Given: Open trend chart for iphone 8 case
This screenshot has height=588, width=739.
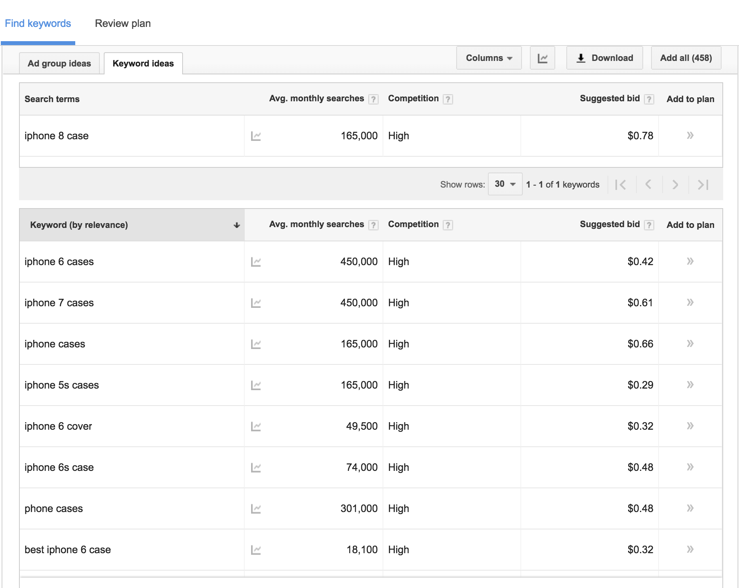Looking at the screenshot, I should pyautogui.click(x=256, y=136).
